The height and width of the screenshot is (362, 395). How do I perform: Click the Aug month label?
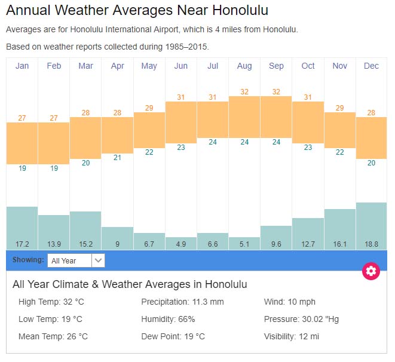[244, 66]
